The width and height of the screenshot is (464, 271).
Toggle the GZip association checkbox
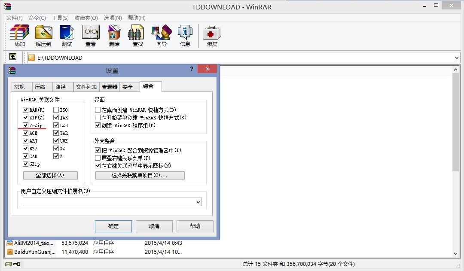point(25,164)
